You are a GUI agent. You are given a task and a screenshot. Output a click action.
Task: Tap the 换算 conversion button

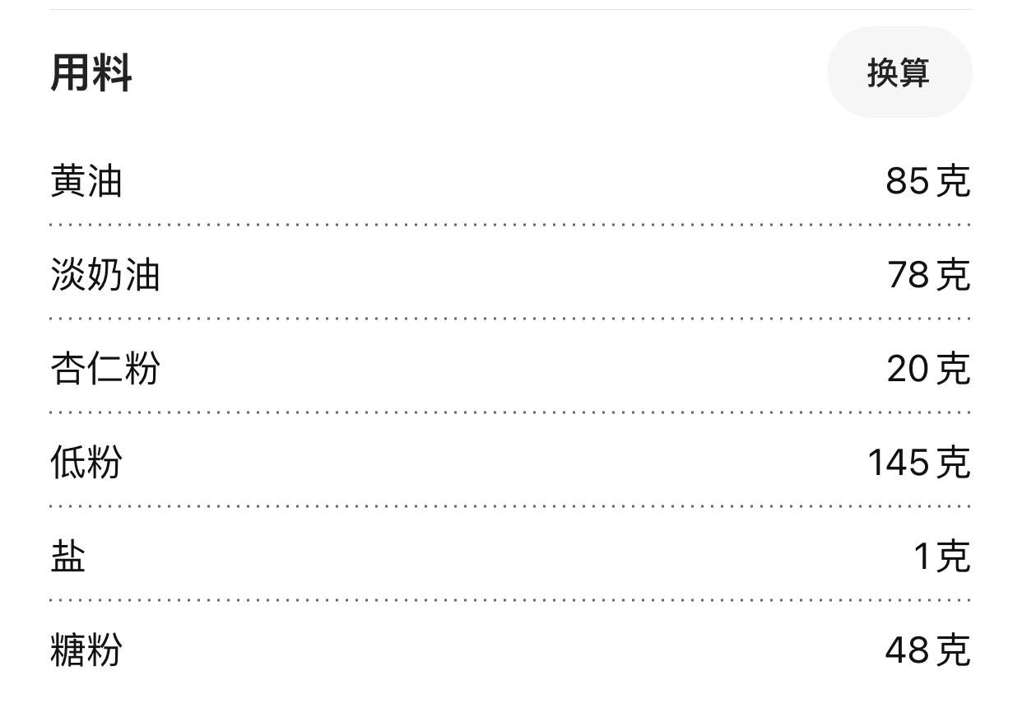tap(899, 72)
